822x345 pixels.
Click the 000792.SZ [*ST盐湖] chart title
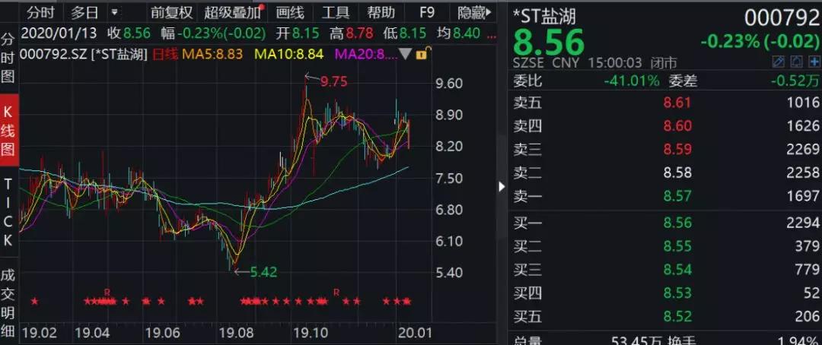point(84,53)
